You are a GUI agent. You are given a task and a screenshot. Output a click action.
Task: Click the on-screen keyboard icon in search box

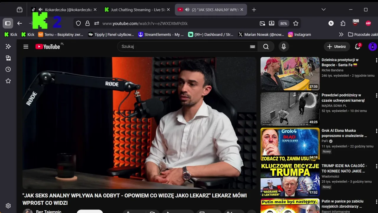click(x=252, y=46)
